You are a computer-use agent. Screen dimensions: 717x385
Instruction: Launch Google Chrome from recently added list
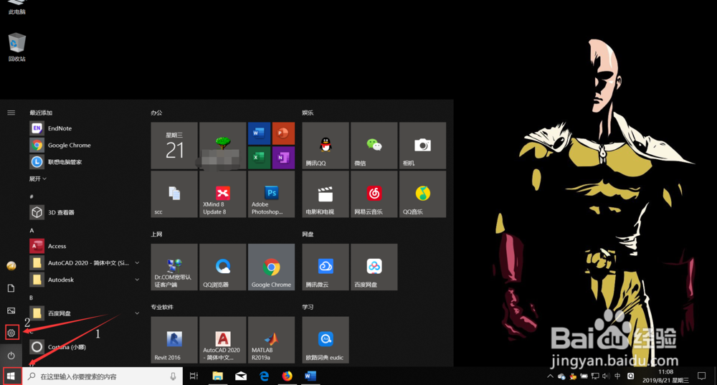85,146
